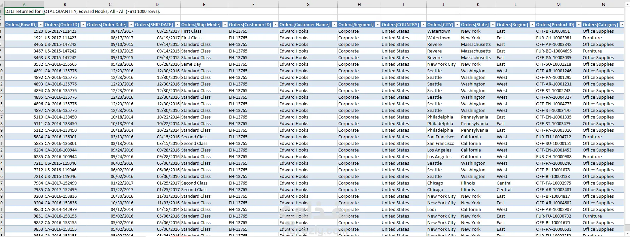This screenshot has height=237, width=630.
Task: Open the Orders[Row ID] filter dropdown
Action: [41, 24]
